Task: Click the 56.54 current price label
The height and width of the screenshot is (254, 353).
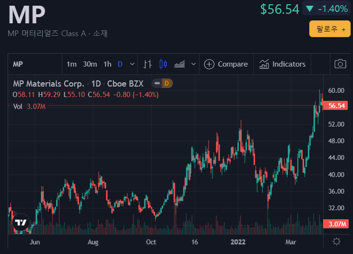Action: tap(336, 106)
